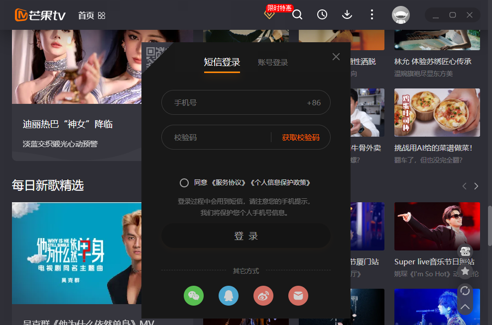Click the Mango TV logo
The image size is (492, 325).
40,15
